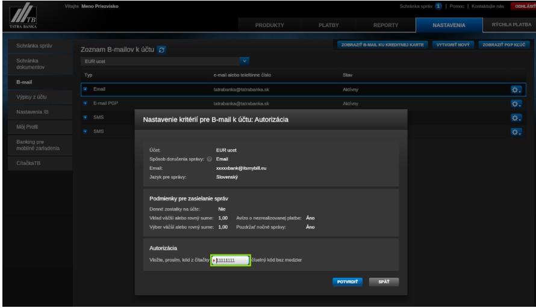The image size is (536, 308).
Task: Click the authorization code input field
Action: pyautogui.click(x=231, y=260)
